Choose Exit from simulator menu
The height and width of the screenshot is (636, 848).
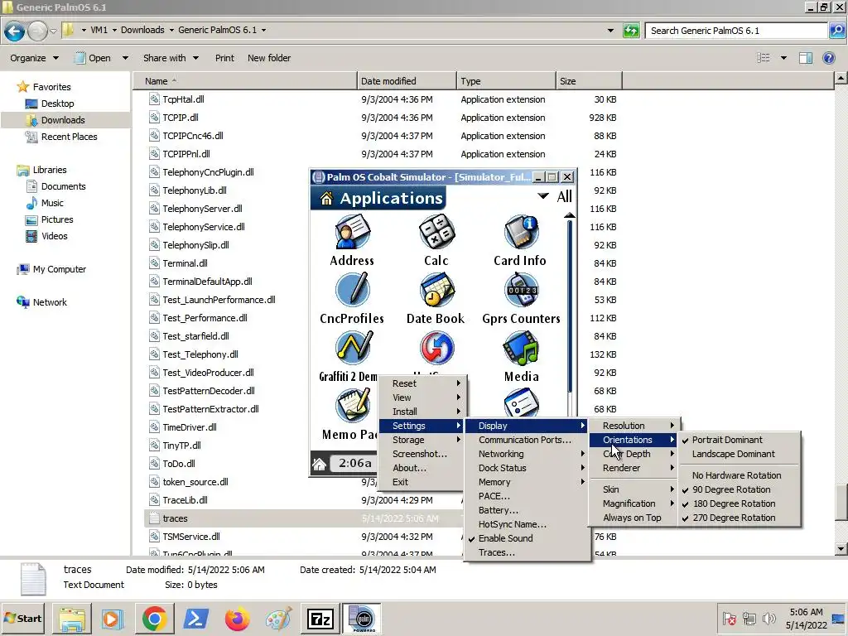[x=421, y=482]
